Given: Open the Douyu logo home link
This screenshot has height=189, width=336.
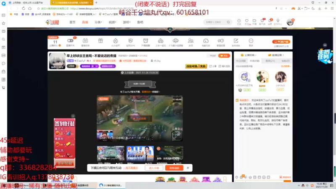Looking at the screenshot, I should pos(52,22).
